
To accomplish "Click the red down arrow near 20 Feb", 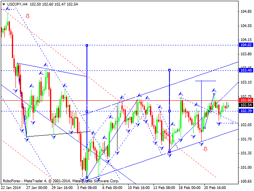I will 206,149.
